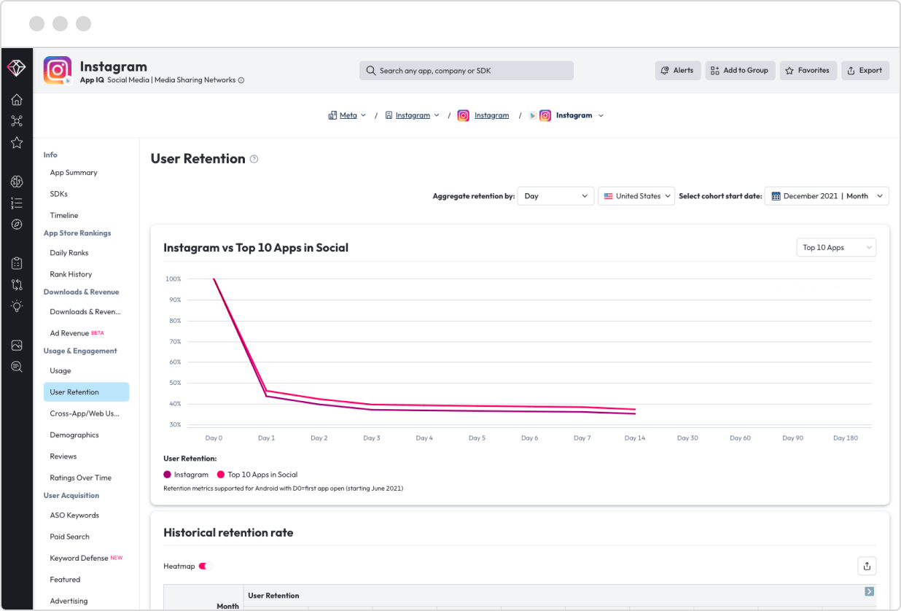Toggle the Instagram series in the chart legend
The width and height of the screenshot is (901, 611).
coord(186,475)
